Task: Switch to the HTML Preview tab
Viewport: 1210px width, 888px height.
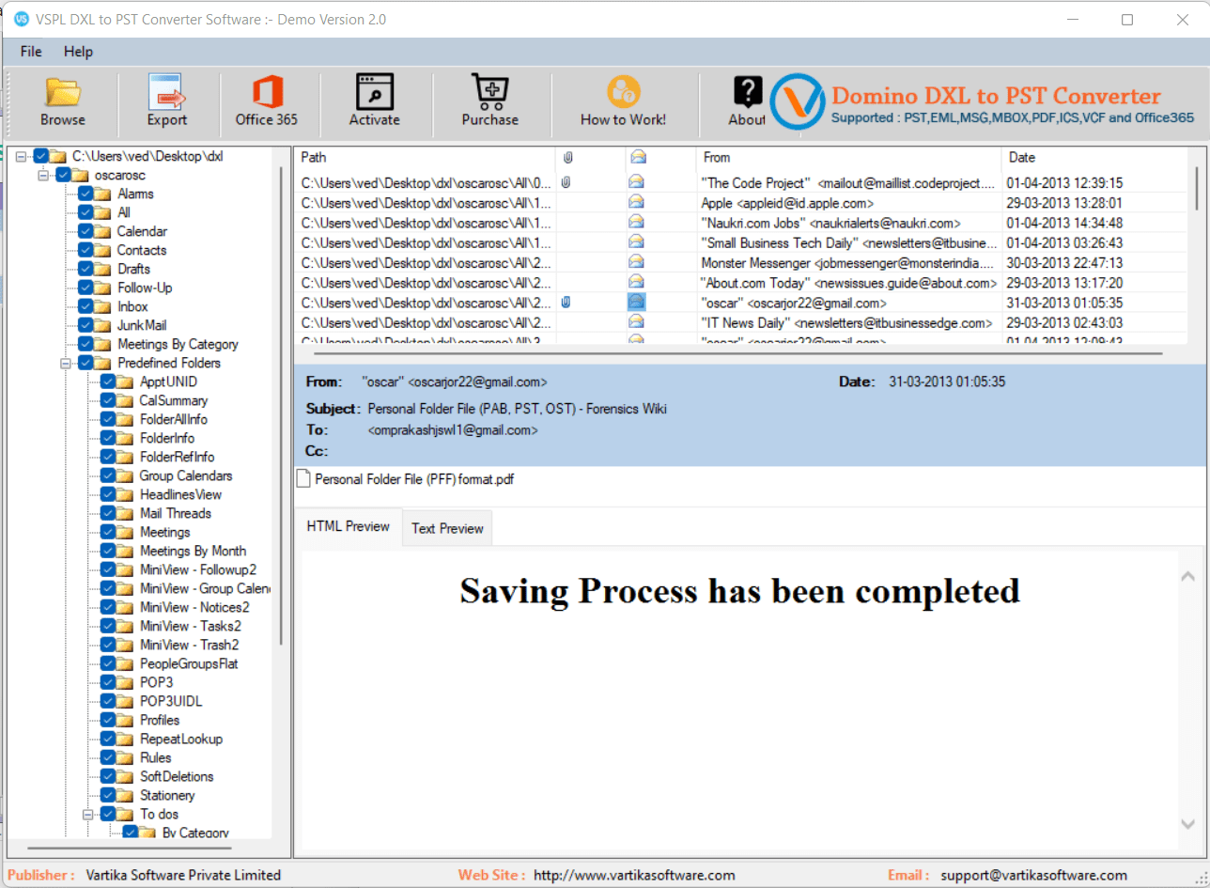Action: point(349,526)
